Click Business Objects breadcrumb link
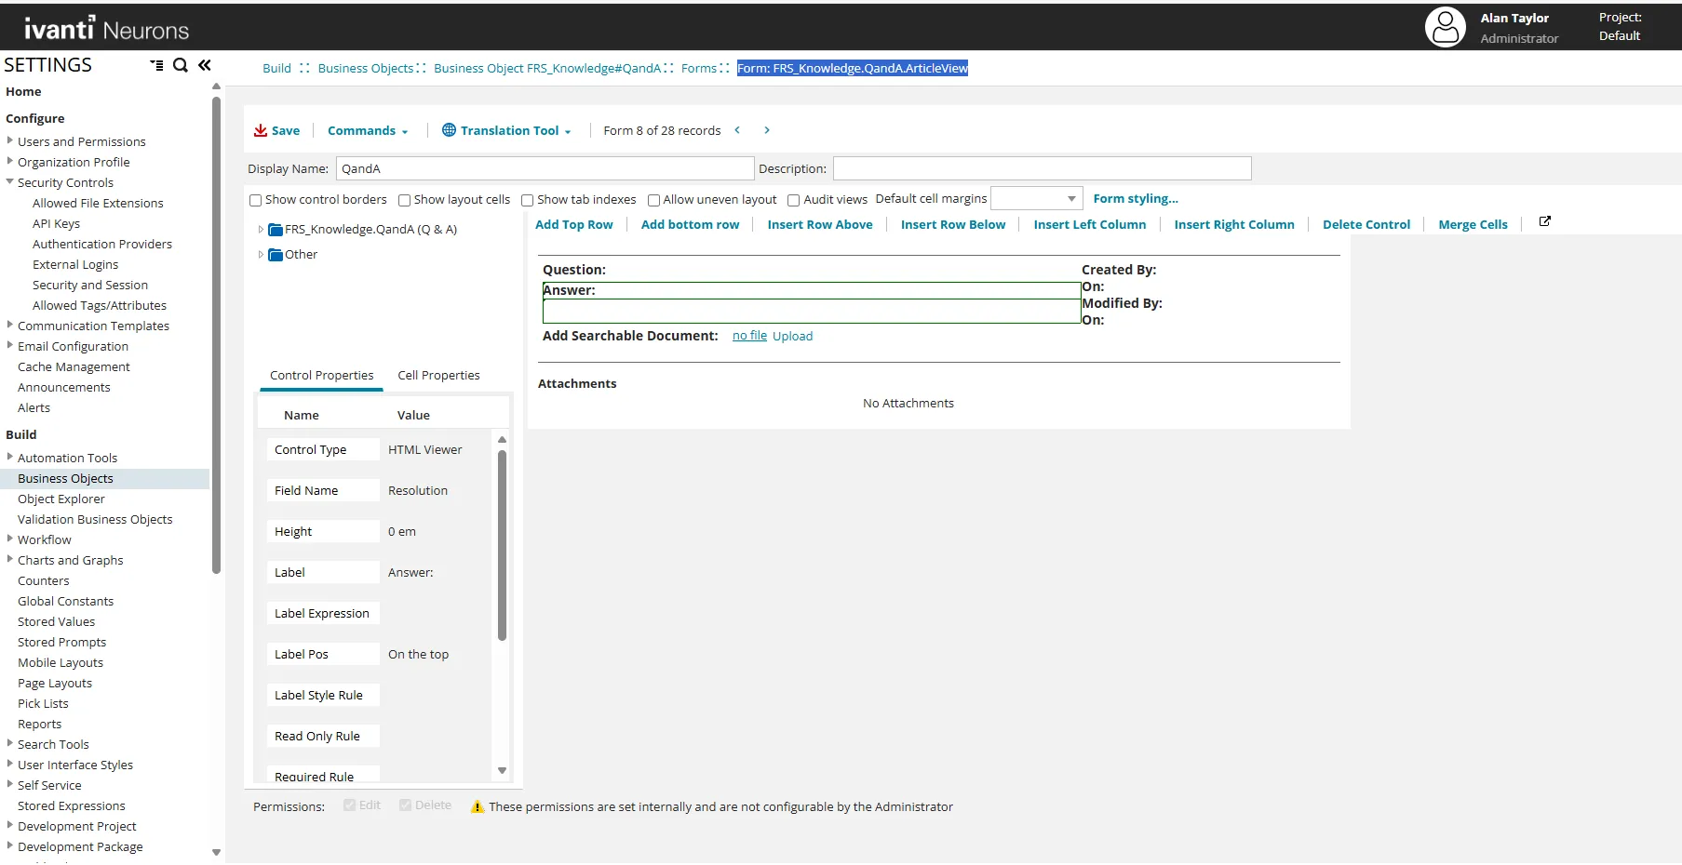Screen dimensions: 1682x865 [365, 69]
